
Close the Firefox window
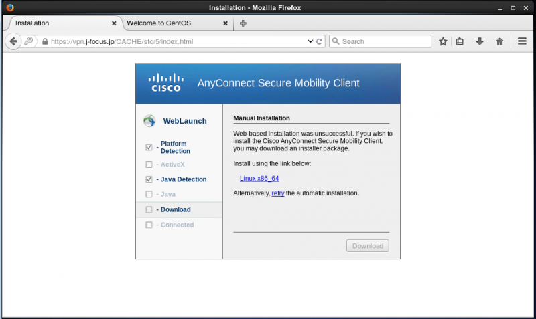coord(526,8)
